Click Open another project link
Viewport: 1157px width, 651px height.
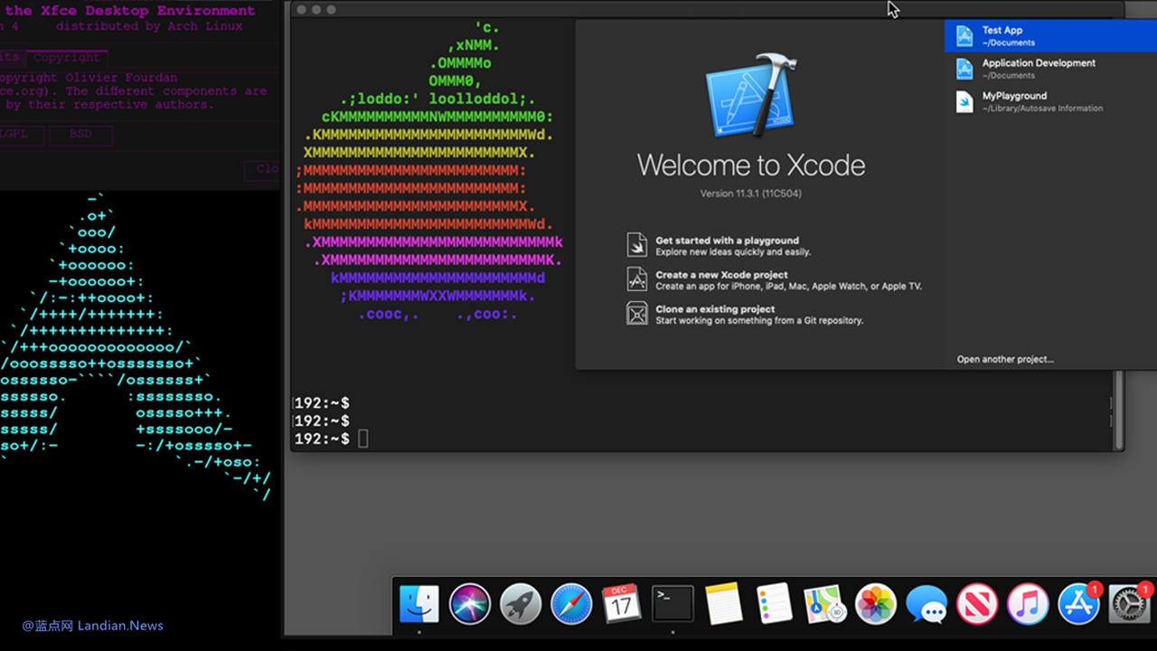(x=1005, y=359)
